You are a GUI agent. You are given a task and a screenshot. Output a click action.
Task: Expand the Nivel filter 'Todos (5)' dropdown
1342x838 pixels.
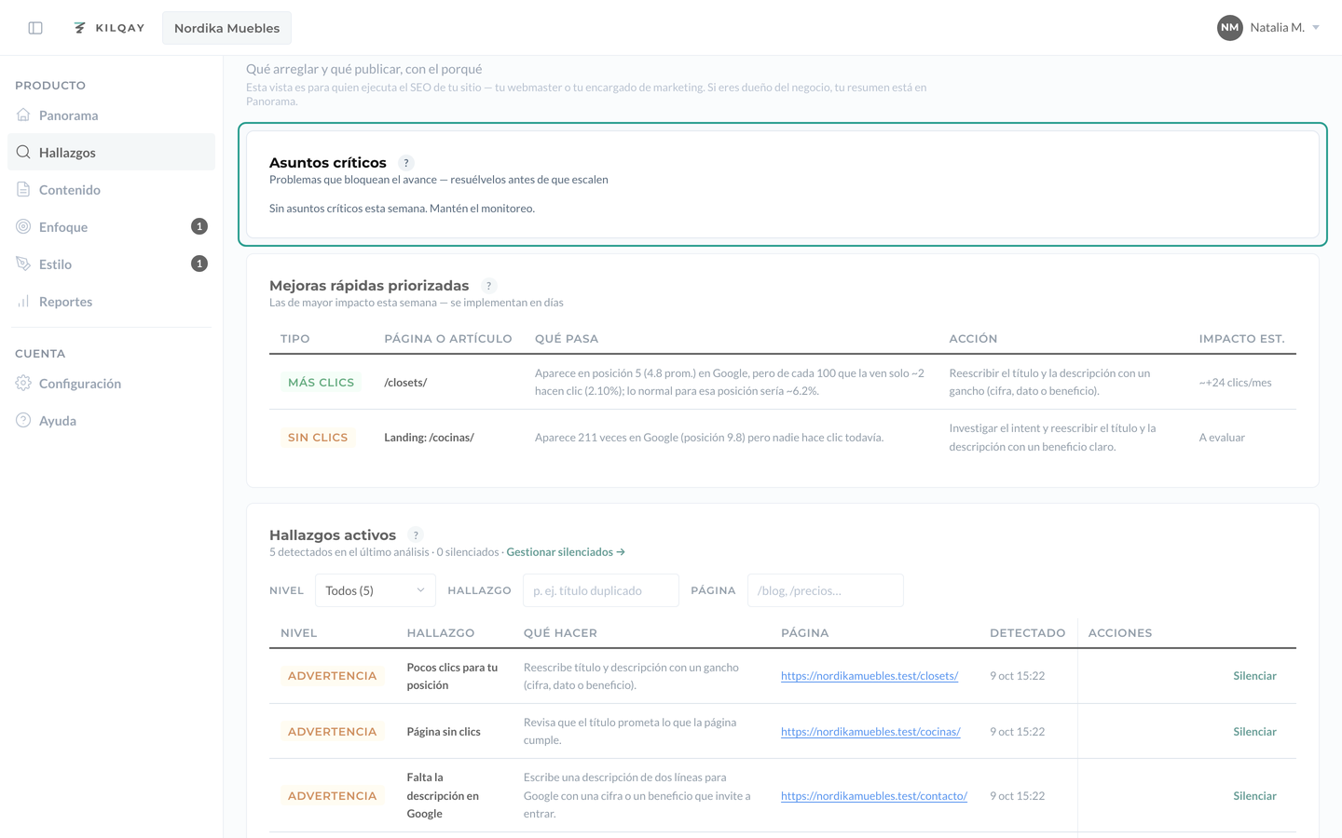pyautogui.click(x=375, y=590)
